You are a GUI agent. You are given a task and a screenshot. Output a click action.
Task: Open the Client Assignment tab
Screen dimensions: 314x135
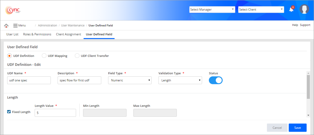68,34
